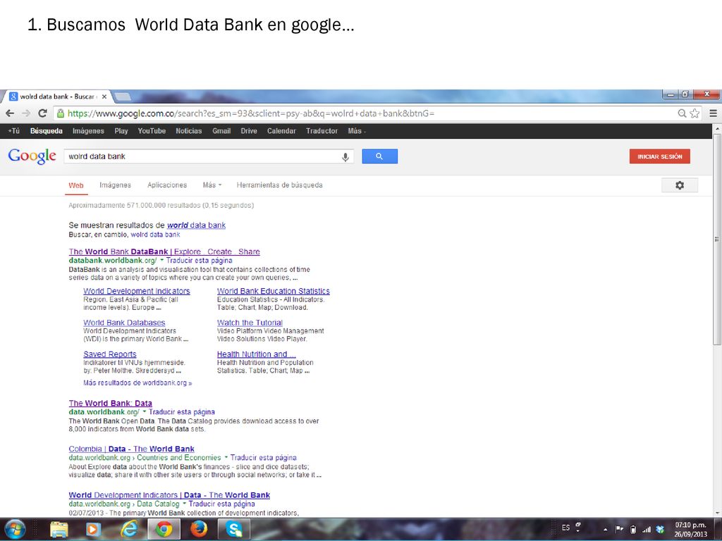Viewport: 722px width, 541px height.
Task: Open Gmail in the black Google bar
Action: (x=221, y=131)
